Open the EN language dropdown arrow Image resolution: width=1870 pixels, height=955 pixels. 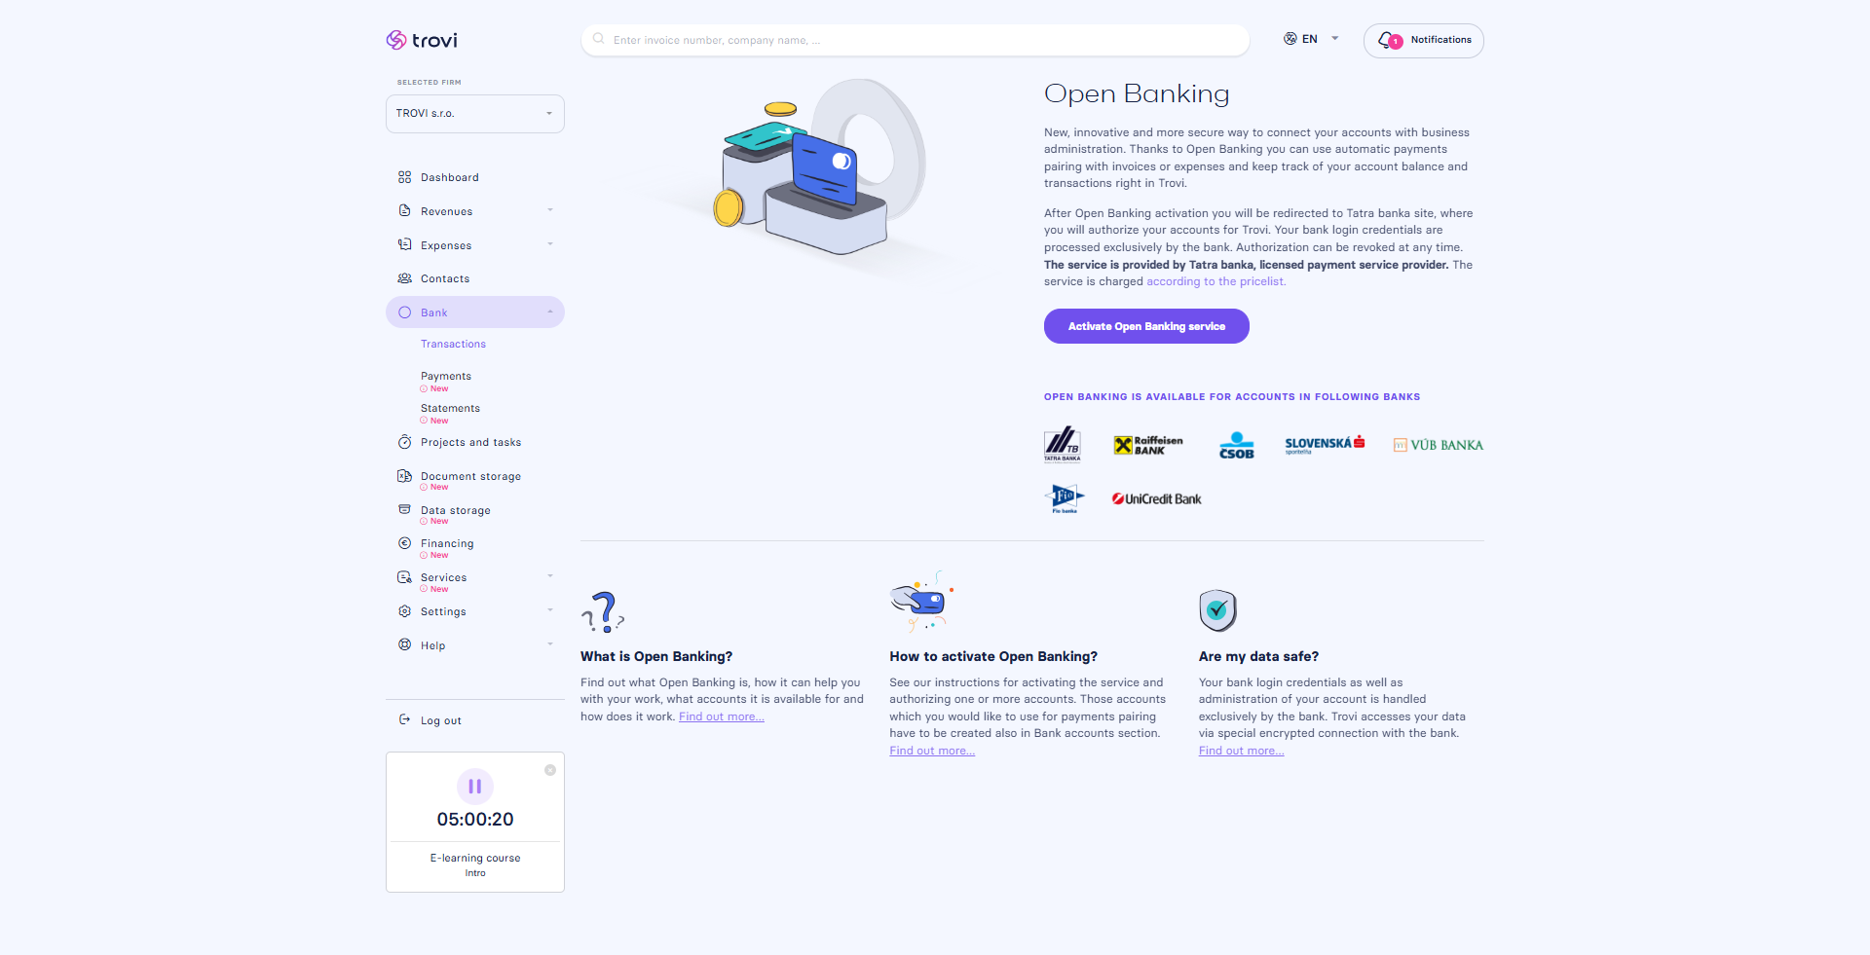click(x=1335, y=39)
